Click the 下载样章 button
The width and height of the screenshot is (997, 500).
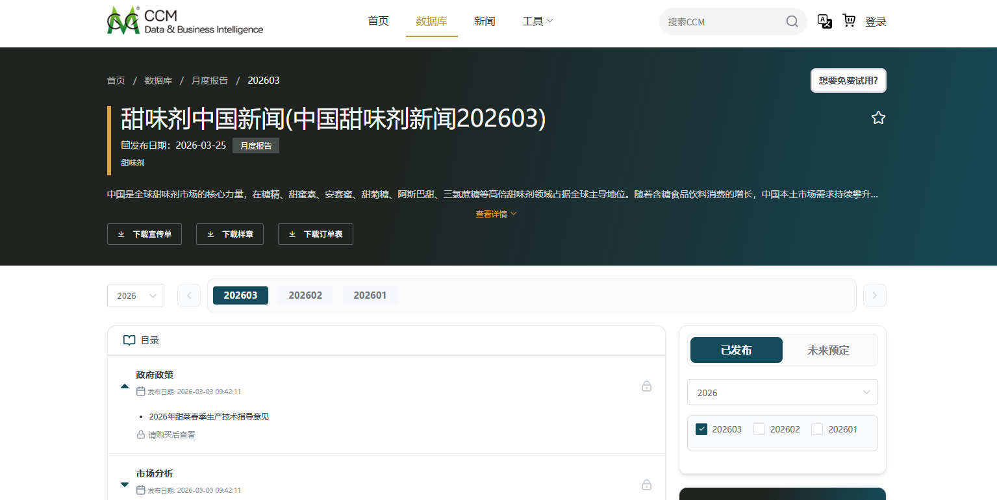tap(229, 234)
